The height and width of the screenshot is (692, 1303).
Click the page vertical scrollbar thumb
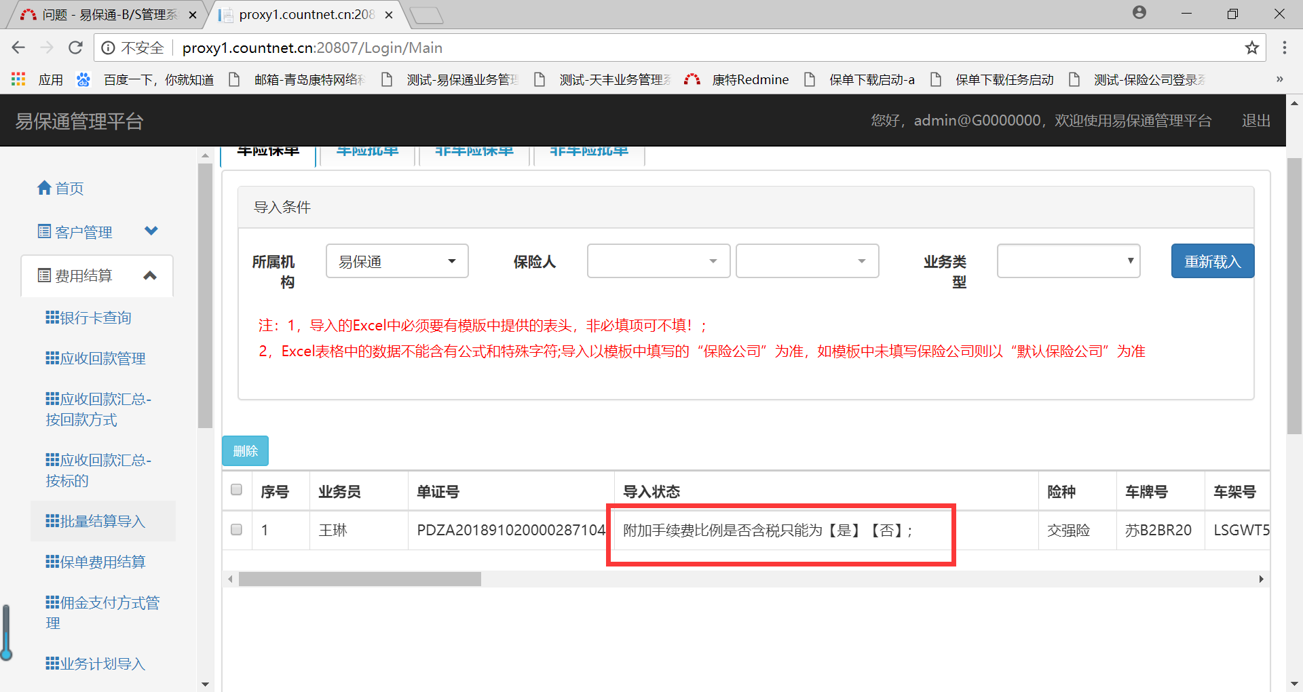1294,296
